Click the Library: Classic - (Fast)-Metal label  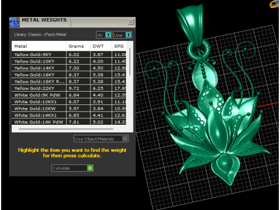[40, 34]
